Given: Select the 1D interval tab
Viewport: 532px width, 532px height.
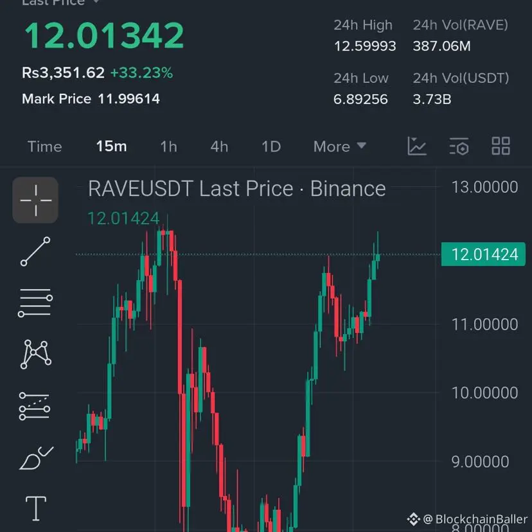Looking at the screenshot, I should click(x=271, y=146).
